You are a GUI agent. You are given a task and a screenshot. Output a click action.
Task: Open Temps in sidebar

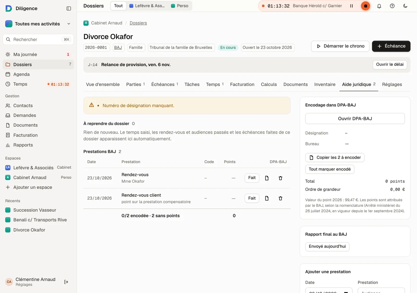click(x=38, y=84)
